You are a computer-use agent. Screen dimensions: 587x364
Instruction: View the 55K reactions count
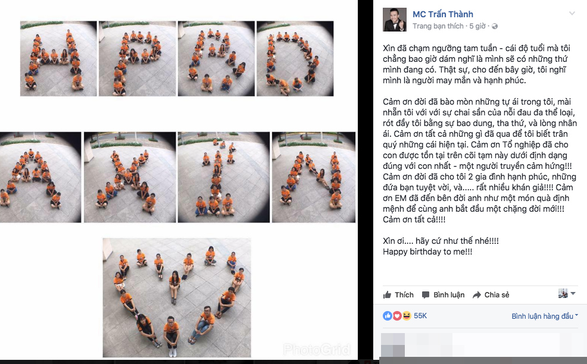pos(420,316)
